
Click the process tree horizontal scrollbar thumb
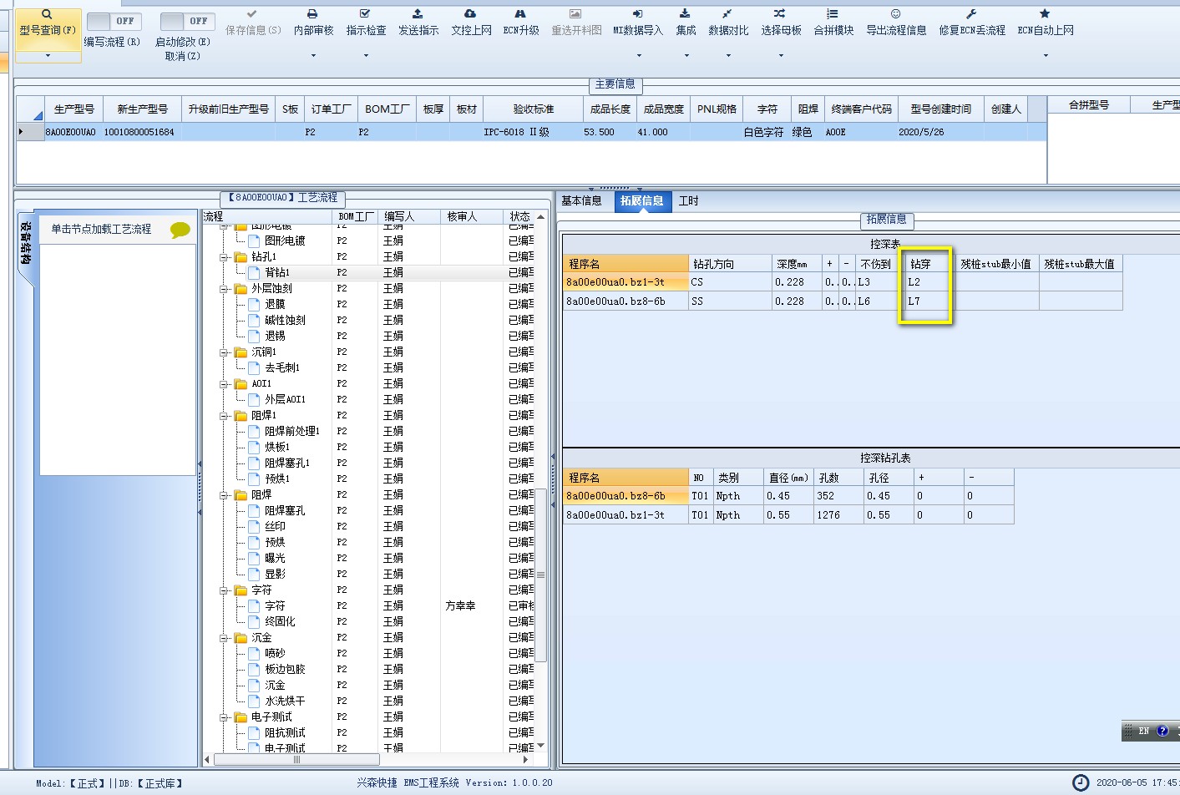pyautogui.click(x=296, y=760)
